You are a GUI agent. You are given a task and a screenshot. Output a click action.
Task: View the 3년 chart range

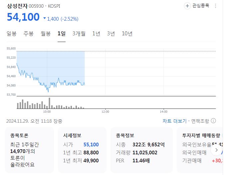(111, 33)
